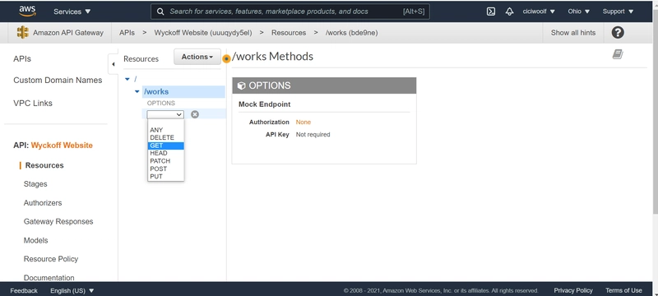The height and width of the screenshot is (296, 658).
Task: Open the Support dropdown menu
Action: (x=619, y=12)
